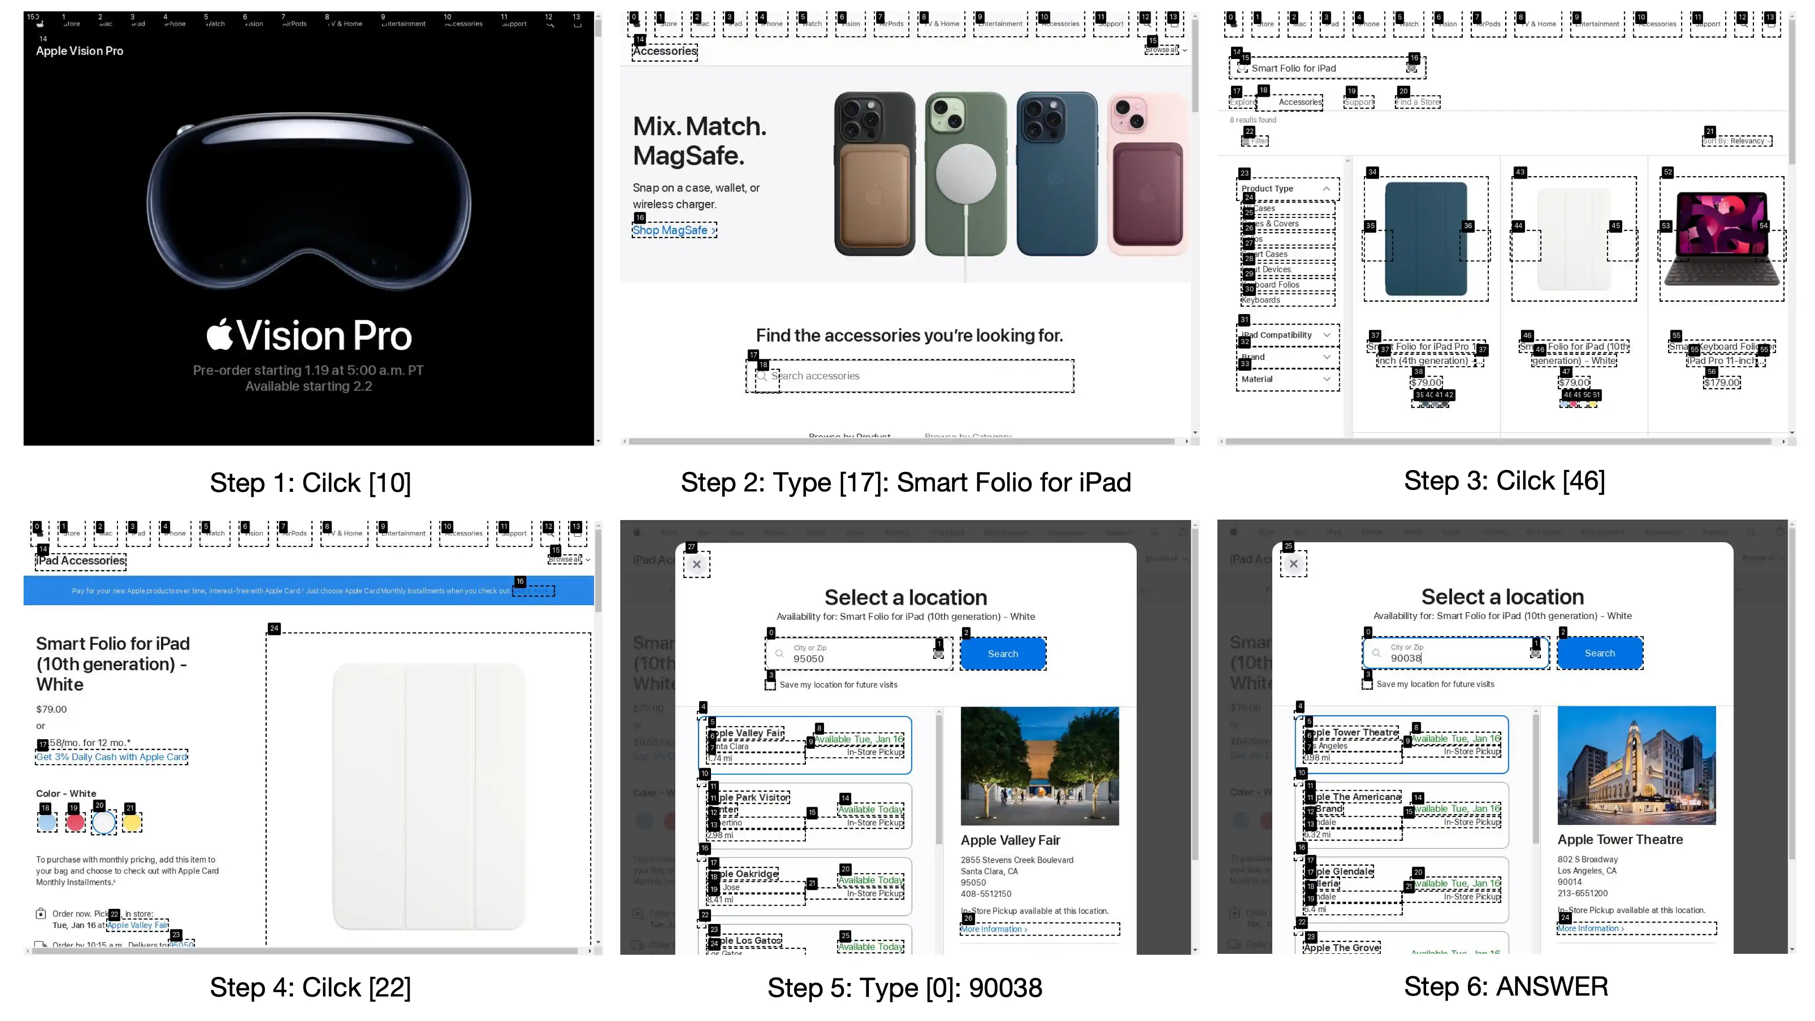The height and width of the screenshot is (1021, 1815).
Task: Click the Apple logo in Step 4 iPad Accessories nav
Action: 39,533
